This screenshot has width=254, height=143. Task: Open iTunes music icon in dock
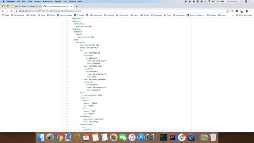point(132,137)
